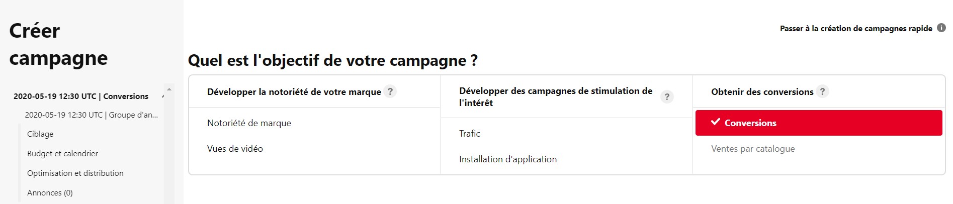Open help icon for brand awareness objective

tap(390, 91)
